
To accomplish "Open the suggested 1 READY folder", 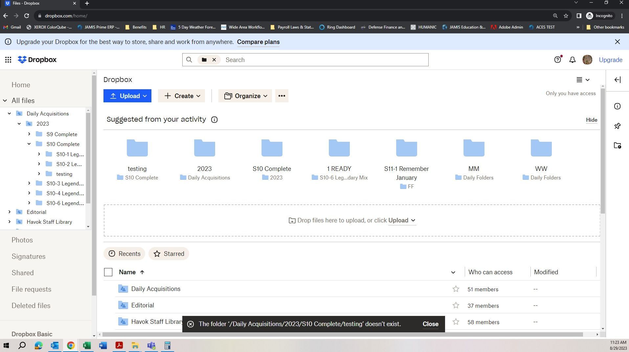I will click(x=339, y=159).
